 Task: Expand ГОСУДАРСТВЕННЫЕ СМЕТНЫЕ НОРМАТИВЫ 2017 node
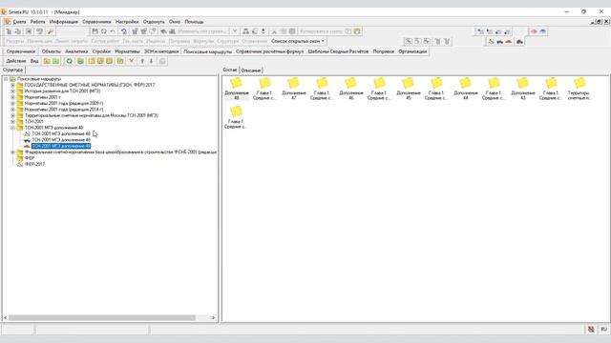tap(12, 85)
